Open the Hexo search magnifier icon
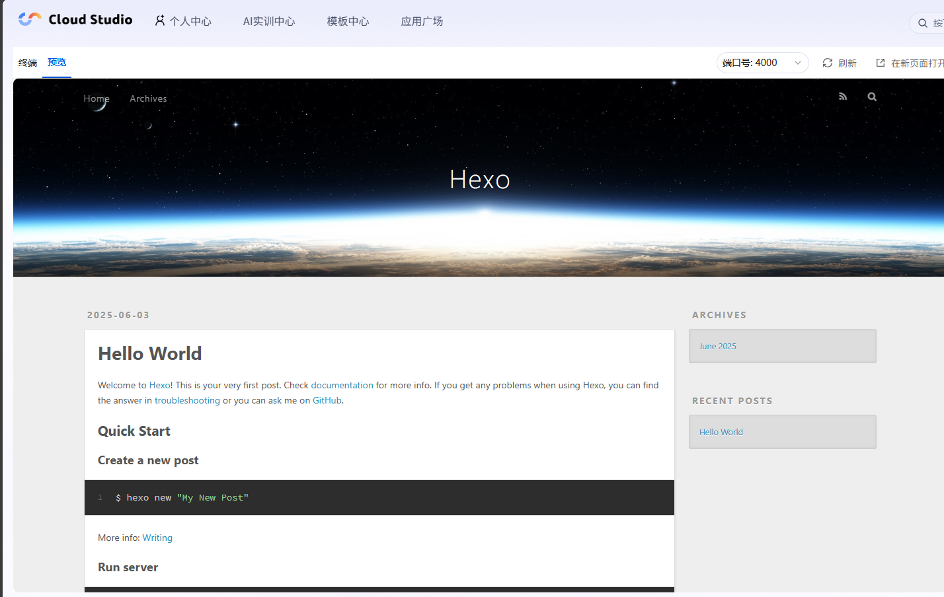This screenshot has width=944, height=597. point(872,96)
